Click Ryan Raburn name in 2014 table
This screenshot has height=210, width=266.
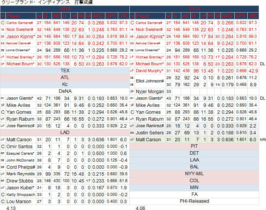pyautogui.click(x=150, y=119)
